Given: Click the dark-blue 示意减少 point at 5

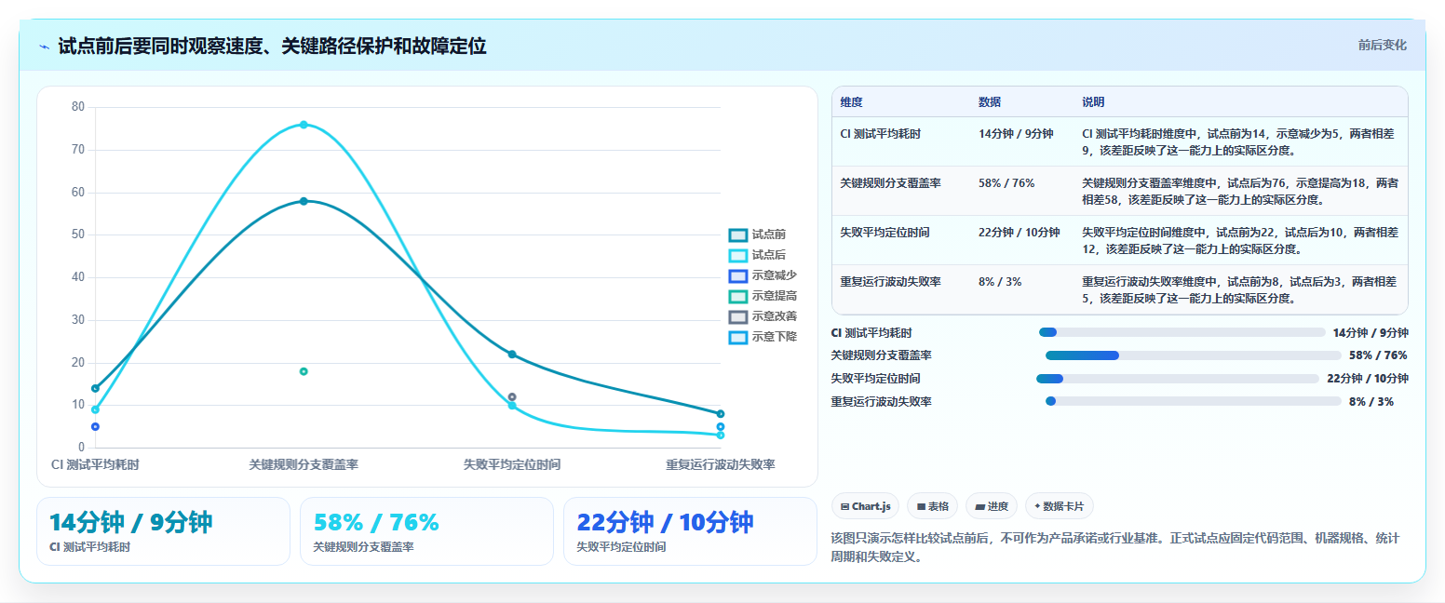Looking at the screenshot, I should click(x=95, y=426).
